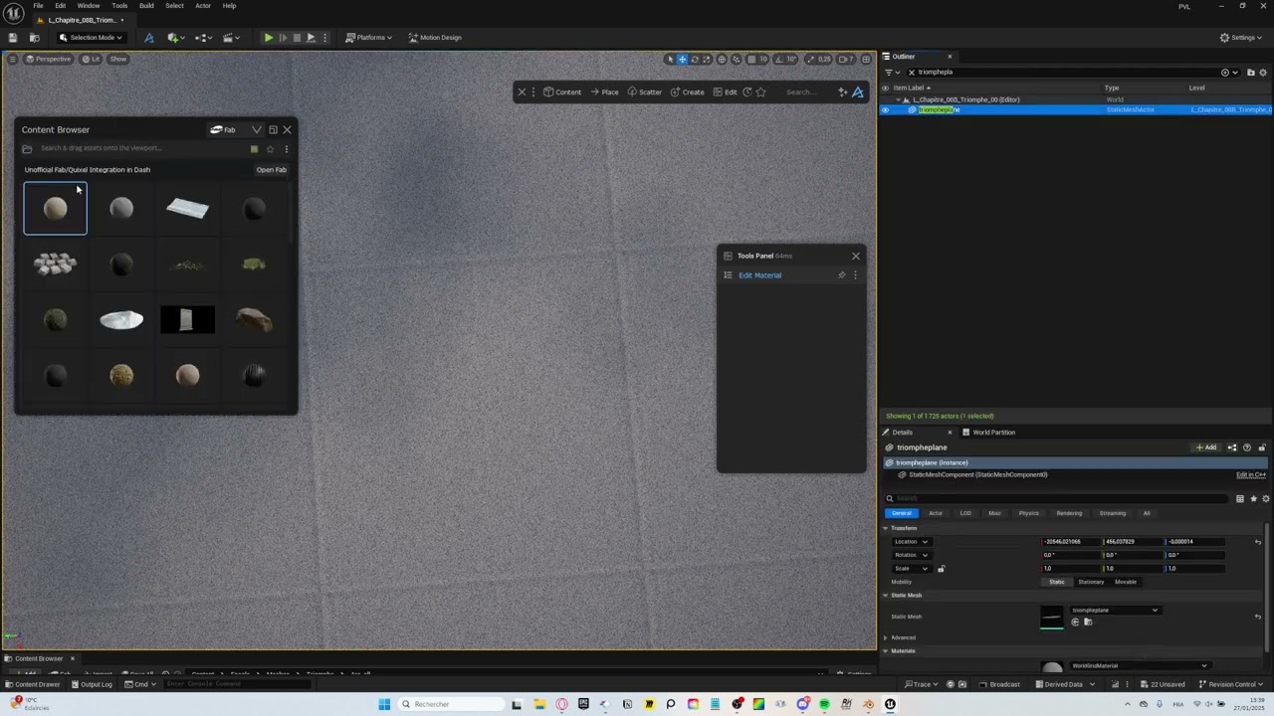
Task: Set Mobility to Movable
Action: 1125,582
